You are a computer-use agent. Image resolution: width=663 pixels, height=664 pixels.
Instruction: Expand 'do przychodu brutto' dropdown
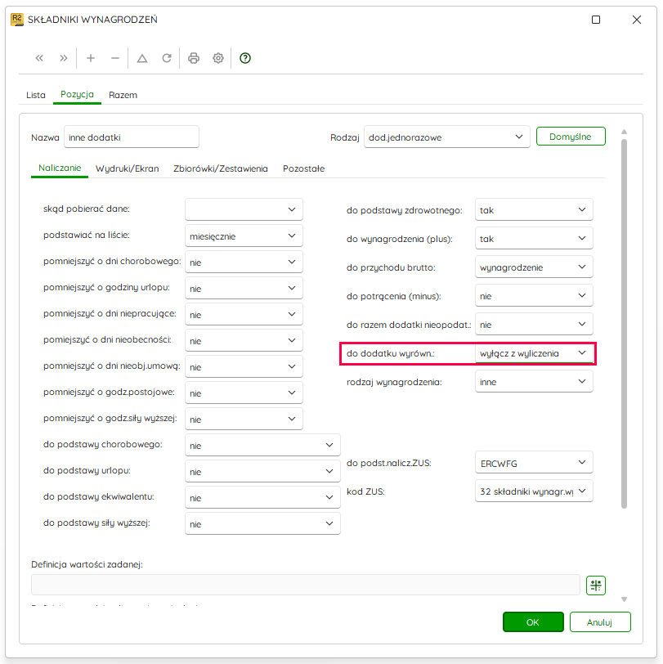pyautogui.click(x=534, y=267)
